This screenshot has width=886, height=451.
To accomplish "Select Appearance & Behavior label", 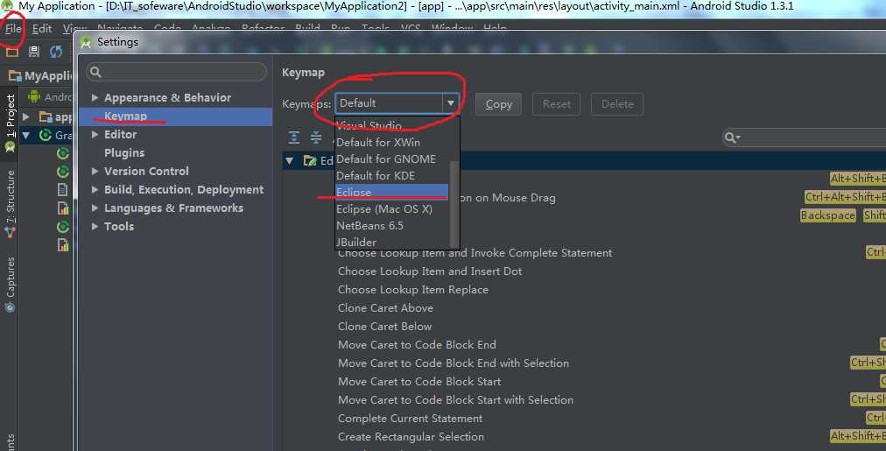I will click(167, 98).
